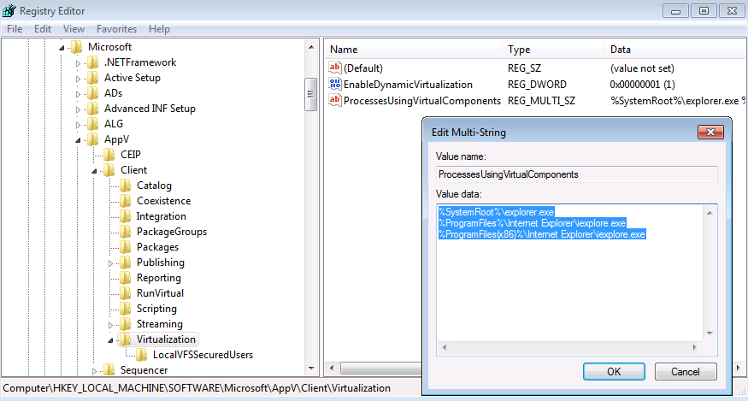Image resolution: width=748 pixels, height=401 pixels.
Task: Collapse the AppV key
Action: (x=78, y=140)
